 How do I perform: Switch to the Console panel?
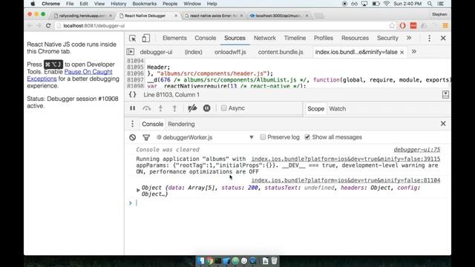[206, 38]
